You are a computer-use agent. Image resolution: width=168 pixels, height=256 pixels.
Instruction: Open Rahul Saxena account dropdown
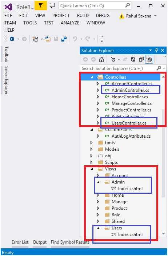point(155,16)
